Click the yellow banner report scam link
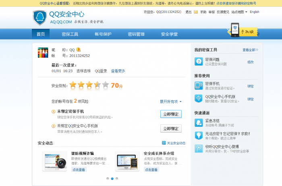The width and height of the screenshot is (282, 186). coord(236,3)
